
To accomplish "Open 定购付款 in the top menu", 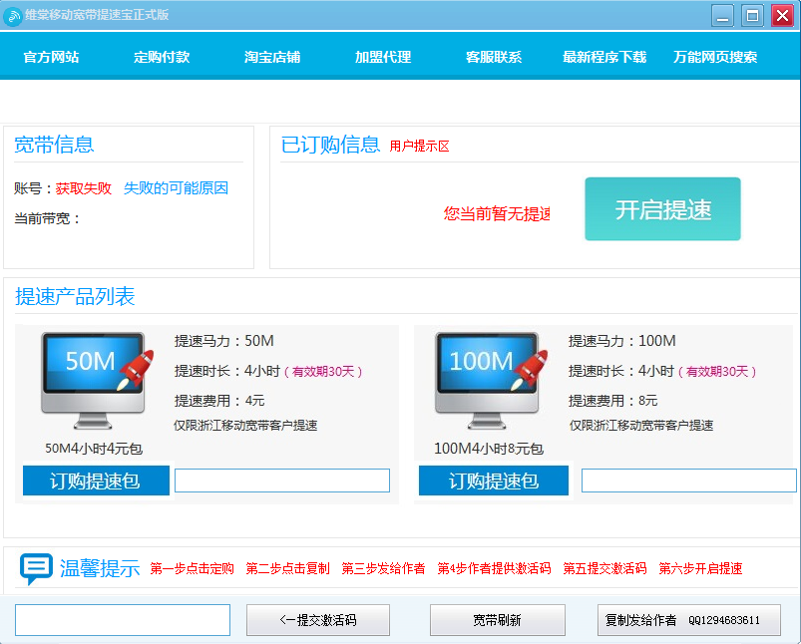I will click(161, 58).
